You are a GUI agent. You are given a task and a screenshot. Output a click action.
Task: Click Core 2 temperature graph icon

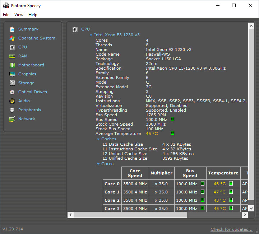tap(231, 200)
